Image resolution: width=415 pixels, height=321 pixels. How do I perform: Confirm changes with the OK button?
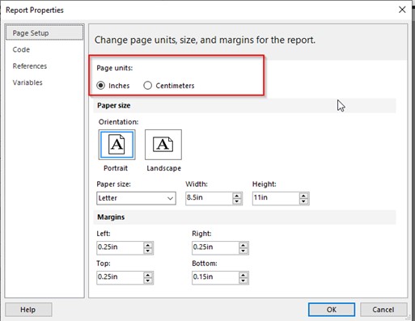click(332, 310)
